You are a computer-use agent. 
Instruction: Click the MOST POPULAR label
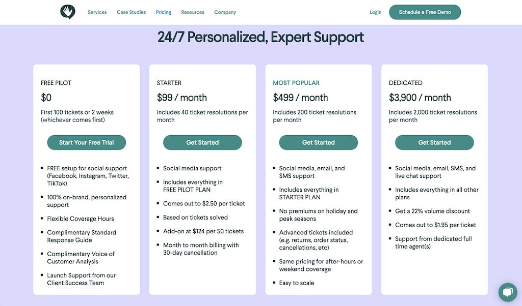tap(296, 83)
